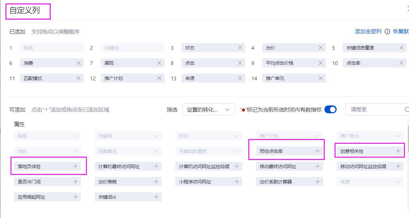Remove the 展现 column via X icon
Viewport: 409px width, 218px height.
pos(159,63)
